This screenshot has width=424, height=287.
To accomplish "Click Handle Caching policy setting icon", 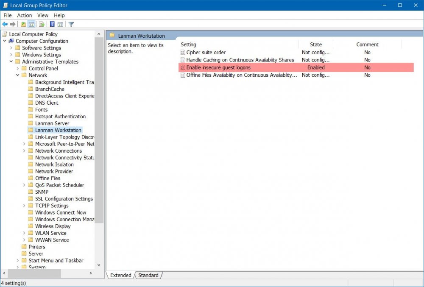I will point(183,60).
